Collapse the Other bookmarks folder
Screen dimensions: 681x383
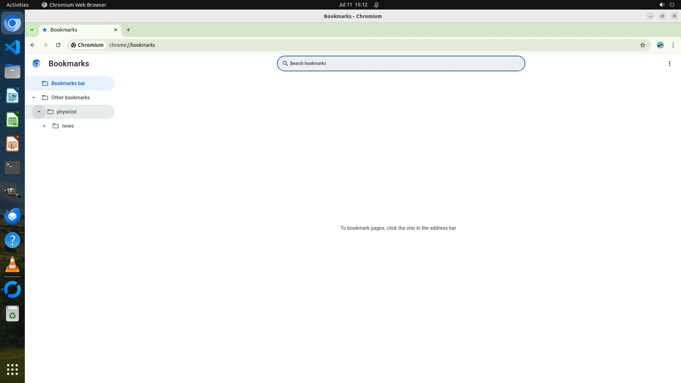coord(34,98)
